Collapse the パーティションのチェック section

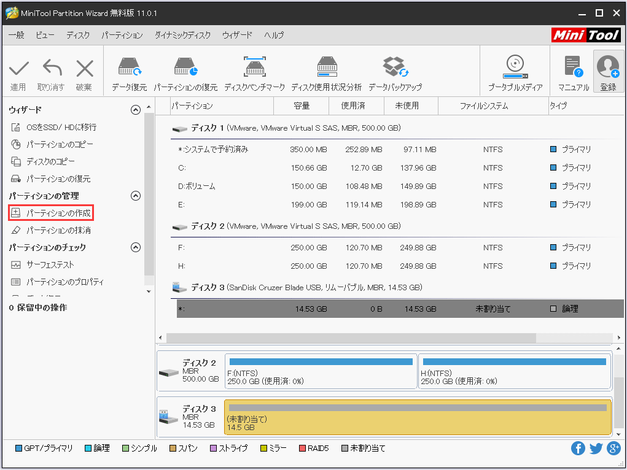[136, 247]
